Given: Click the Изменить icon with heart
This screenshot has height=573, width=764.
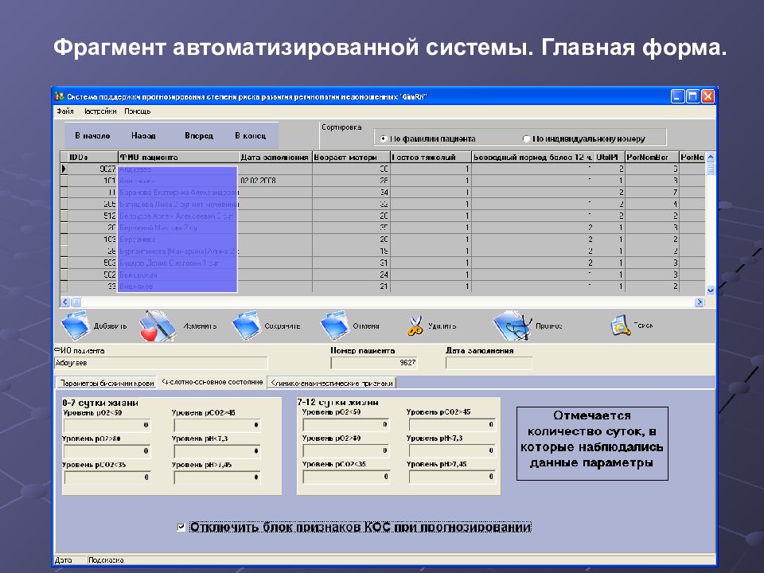Looking at the screenshot, I should click(157, 325).
